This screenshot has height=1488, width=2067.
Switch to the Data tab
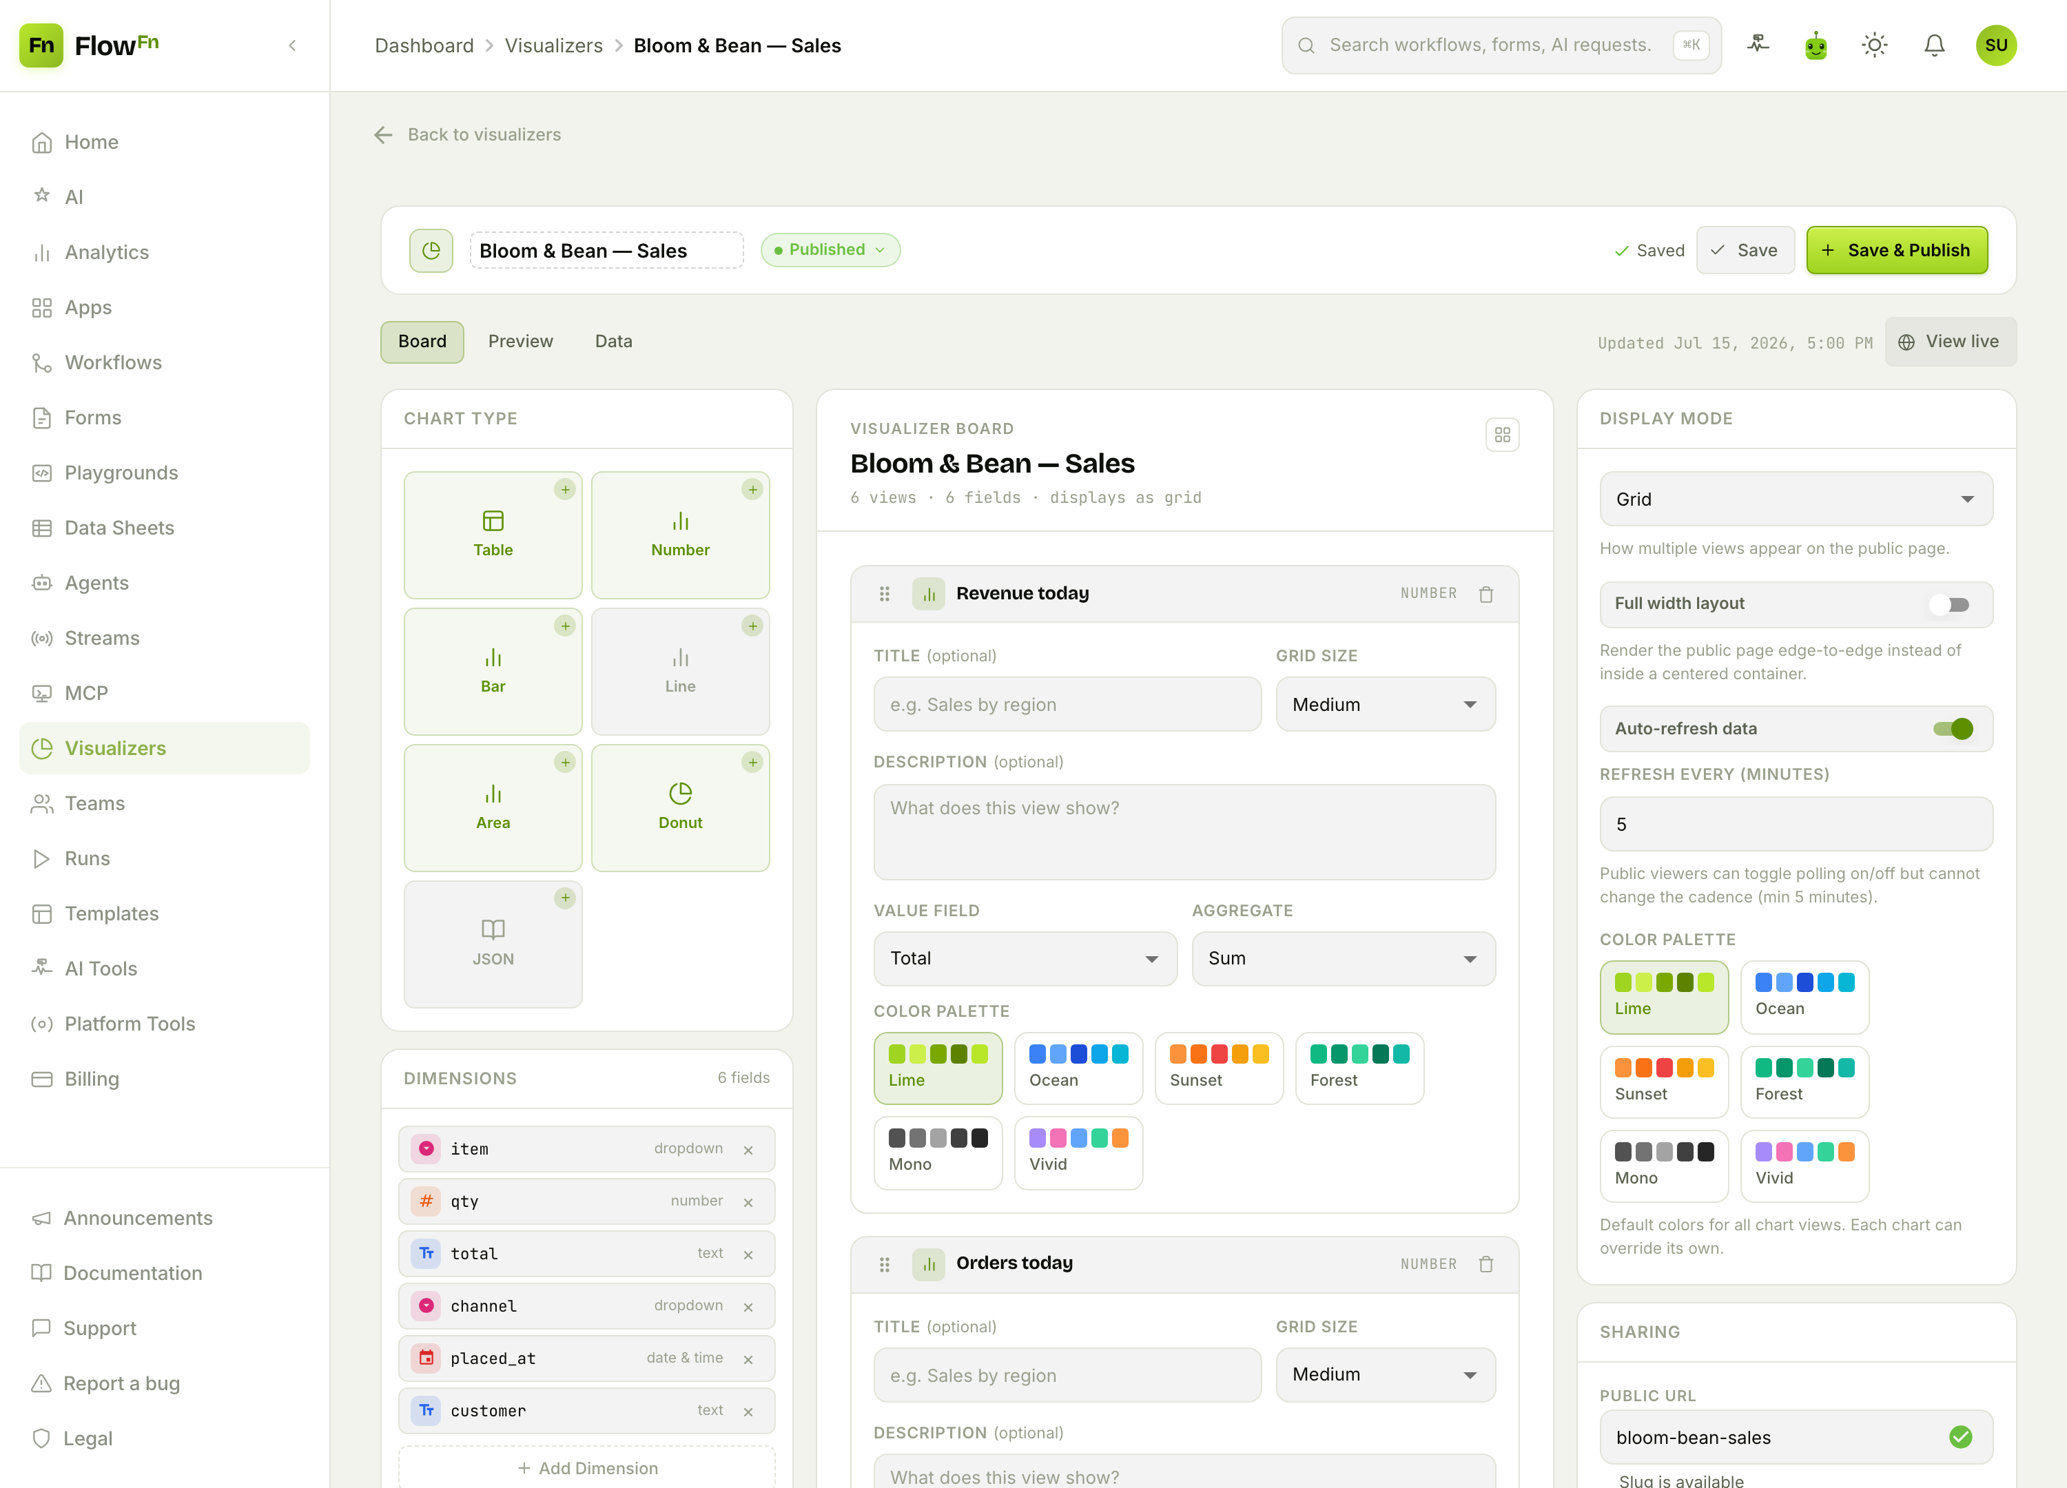(x=613, y=342)
